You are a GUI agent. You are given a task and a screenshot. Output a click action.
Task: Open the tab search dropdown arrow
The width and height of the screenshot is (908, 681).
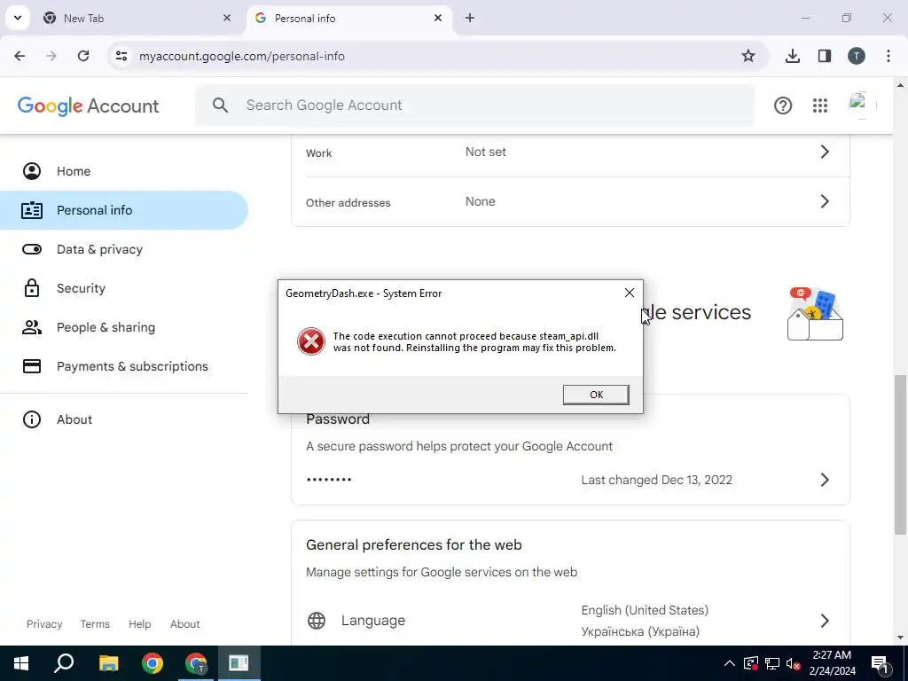(18, 18)
